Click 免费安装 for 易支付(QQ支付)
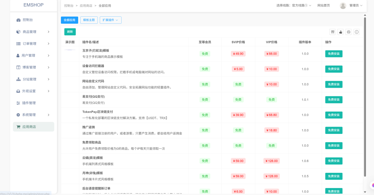Image resolution: width=374 pixels, height=195 pixels. [x=334, y=100]
